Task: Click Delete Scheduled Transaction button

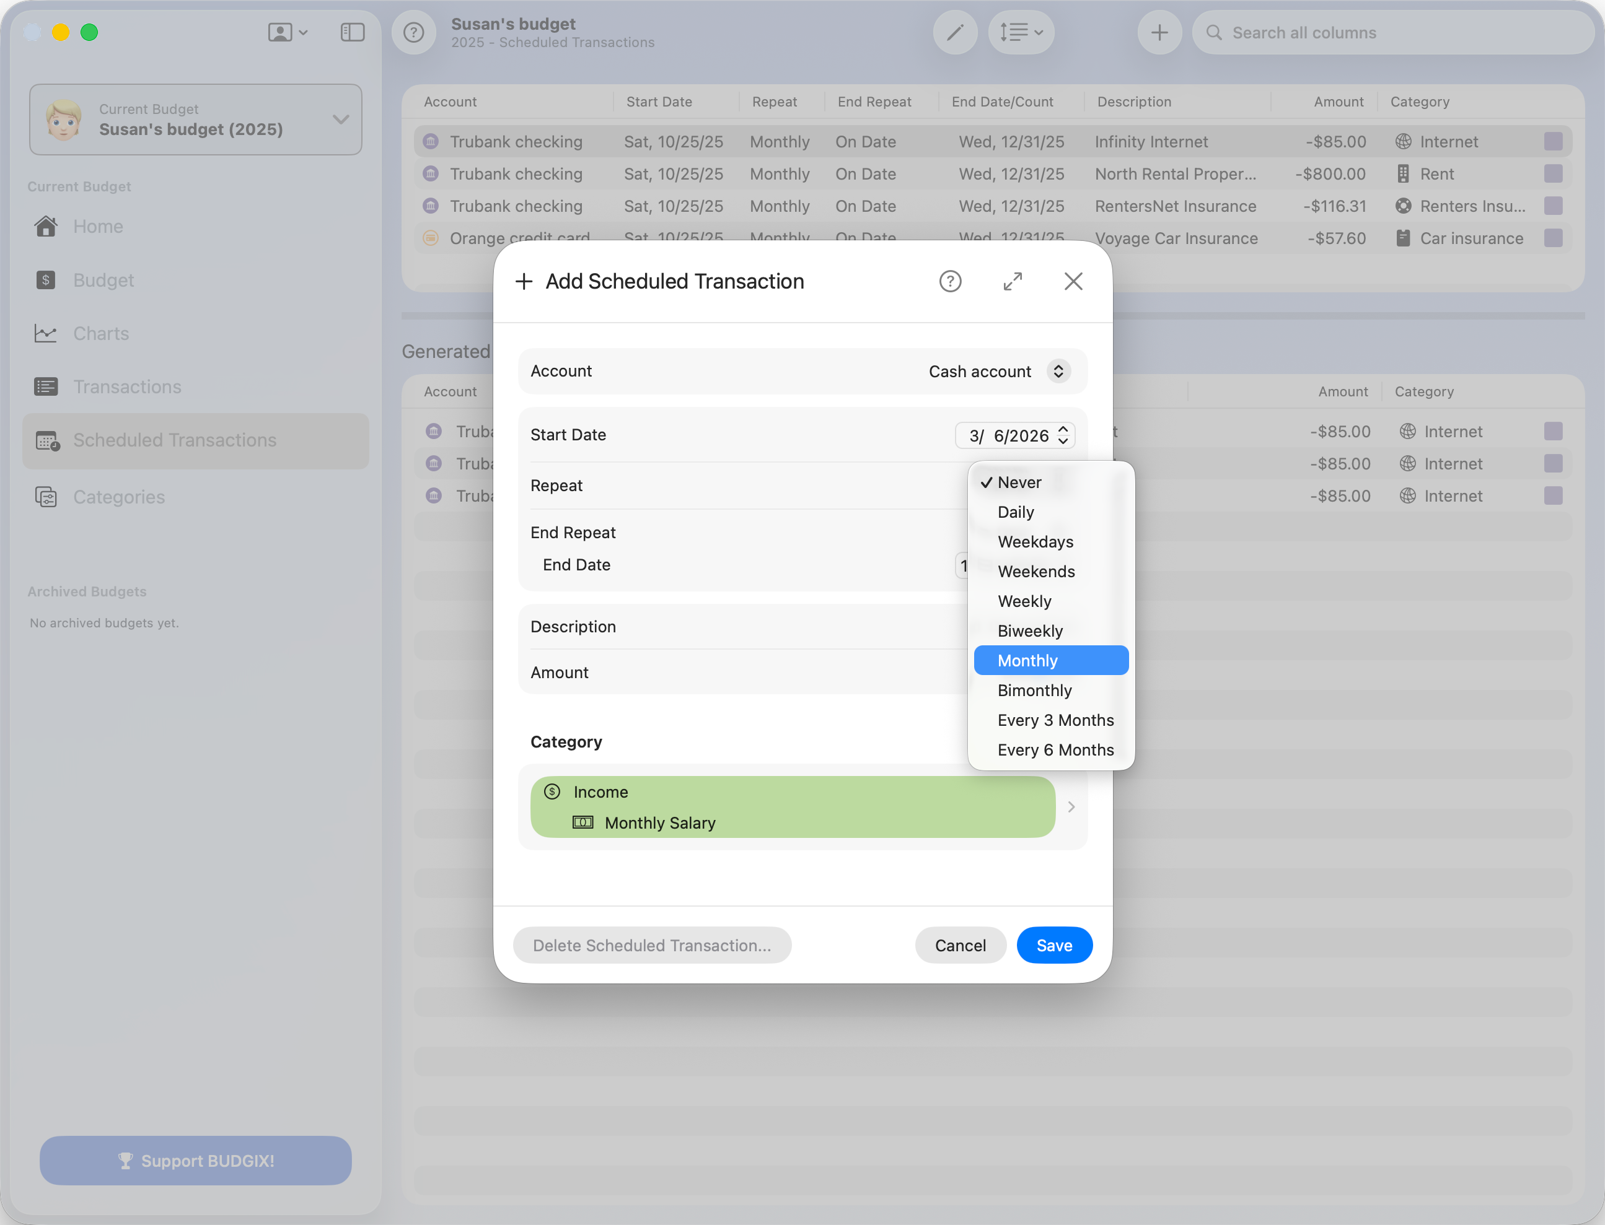Action: pos(652,945)
